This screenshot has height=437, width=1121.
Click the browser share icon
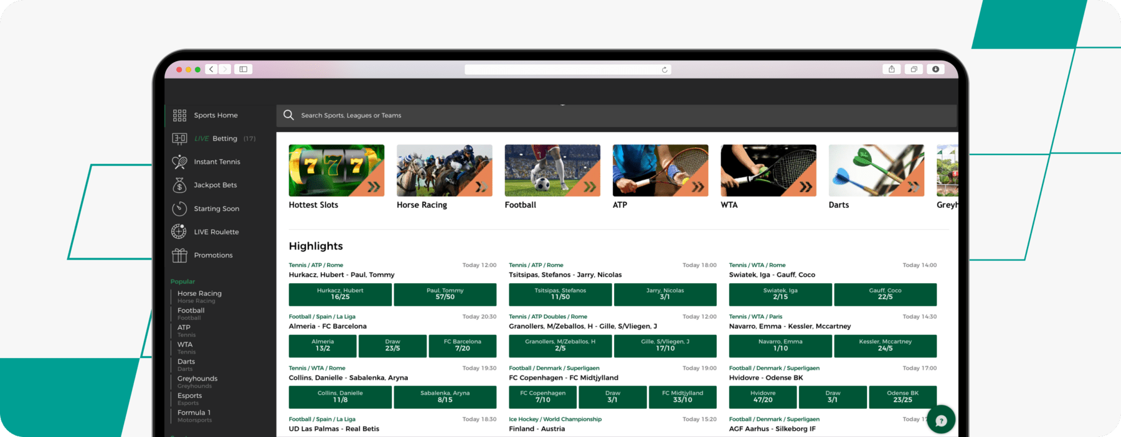pyautogui.click(x=892, y=69)
